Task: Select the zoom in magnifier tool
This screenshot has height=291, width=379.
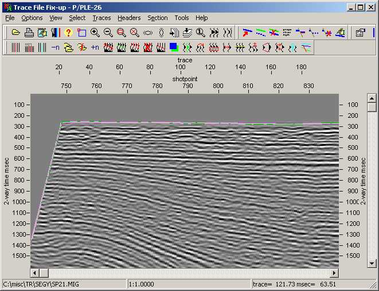Action: click(x=95, y=33)
